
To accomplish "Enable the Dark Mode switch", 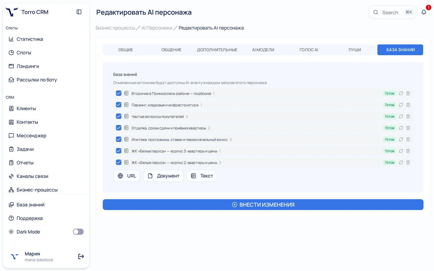I will point(78,232).
